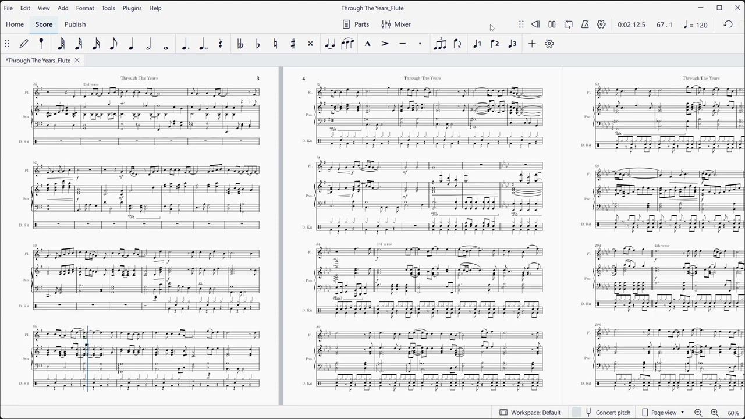Switch to the Home tab
Viewport: 745px width, 419px height.
pyautogui.click(x=15, y=24)
